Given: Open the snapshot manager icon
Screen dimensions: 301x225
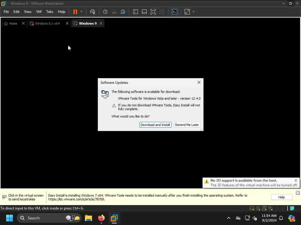Looking at the screenshot, I should click(123, 12).
